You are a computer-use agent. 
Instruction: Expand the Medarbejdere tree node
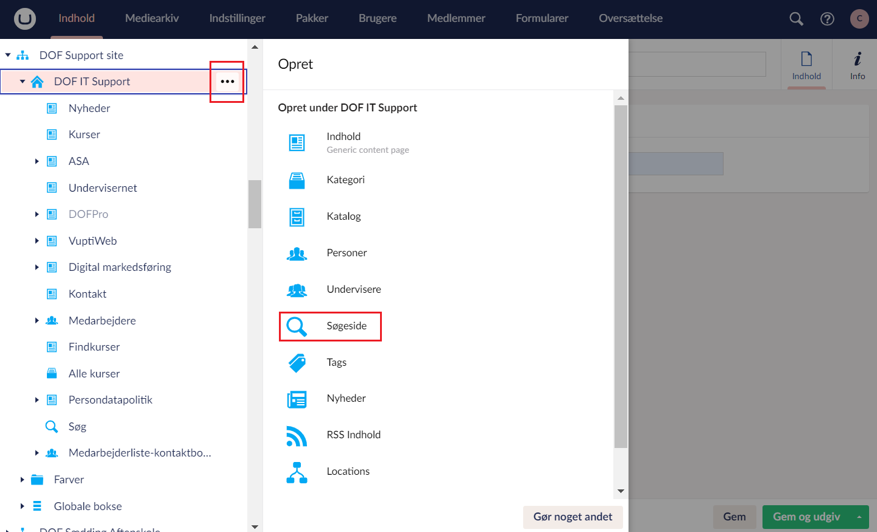[37, 321]
